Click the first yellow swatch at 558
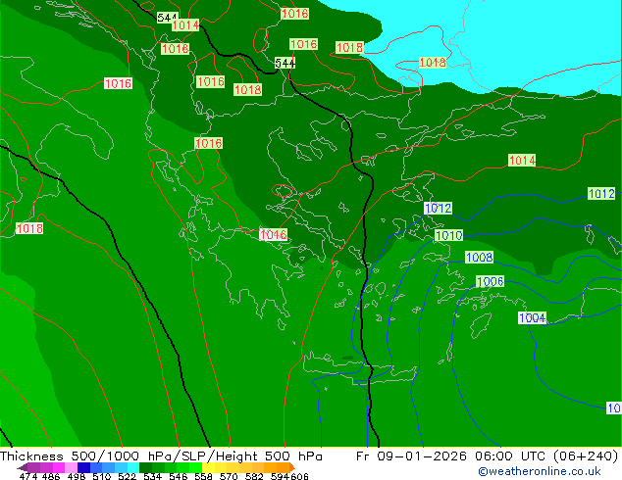This screenshot has height=480, width=622. [x=208, y=467]
